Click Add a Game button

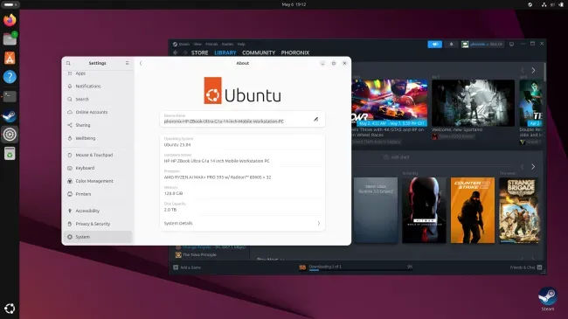tap(187, 267)
